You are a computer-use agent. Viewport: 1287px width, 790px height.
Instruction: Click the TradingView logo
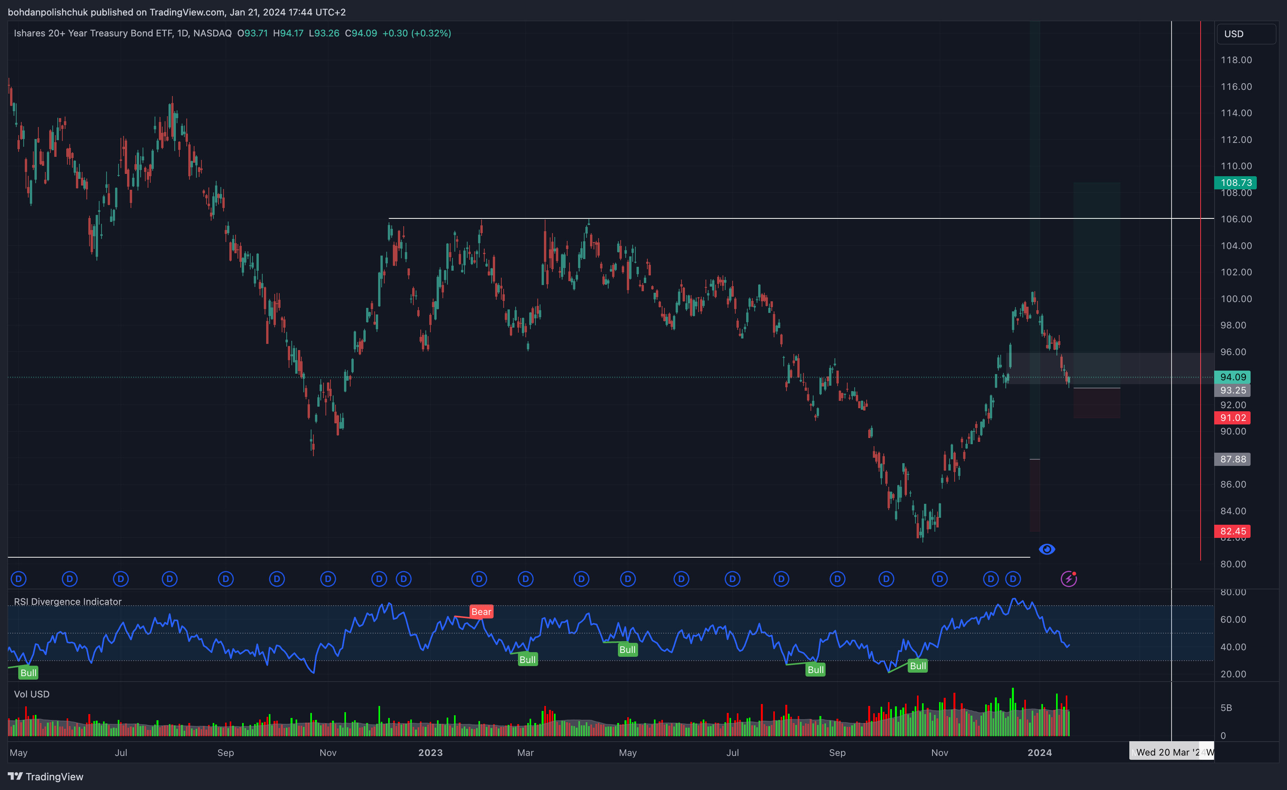pos(45,776)
